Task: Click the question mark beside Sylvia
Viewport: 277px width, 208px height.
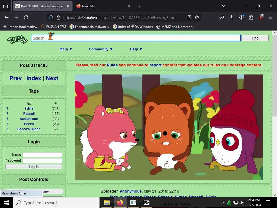Action: point(7,108)
